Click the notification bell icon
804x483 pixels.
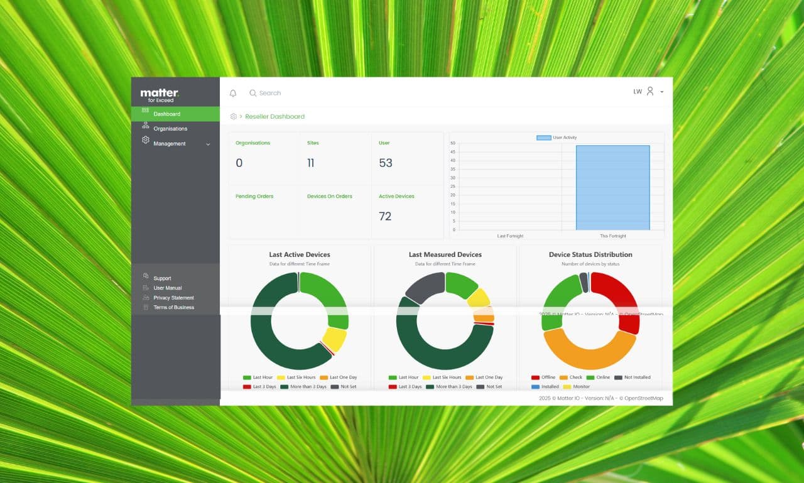[233, 93]
